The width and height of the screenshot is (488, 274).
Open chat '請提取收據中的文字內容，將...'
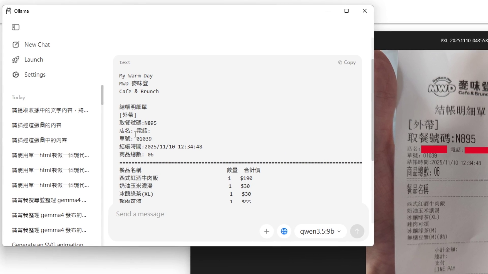[50, 110]
